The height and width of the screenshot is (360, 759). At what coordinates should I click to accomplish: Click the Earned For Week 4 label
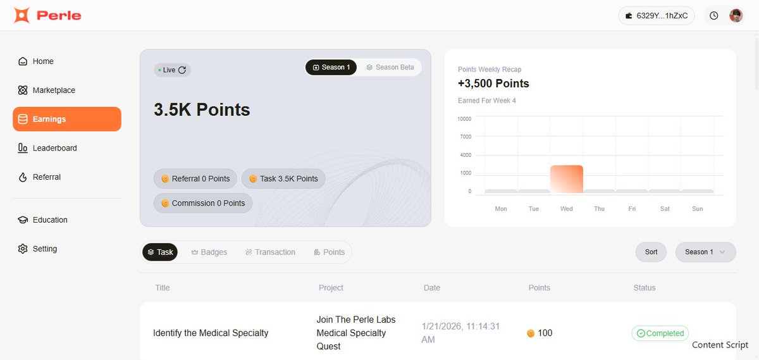click(x=487, y=101)
